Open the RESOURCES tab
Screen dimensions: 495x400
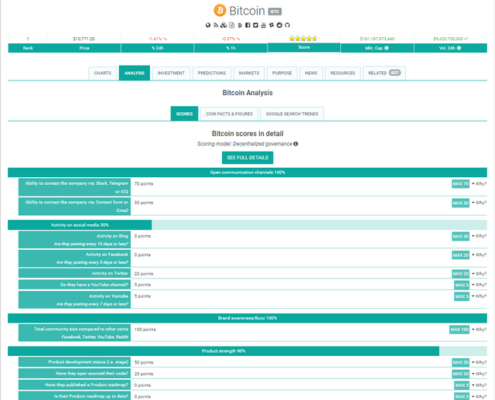343,74
